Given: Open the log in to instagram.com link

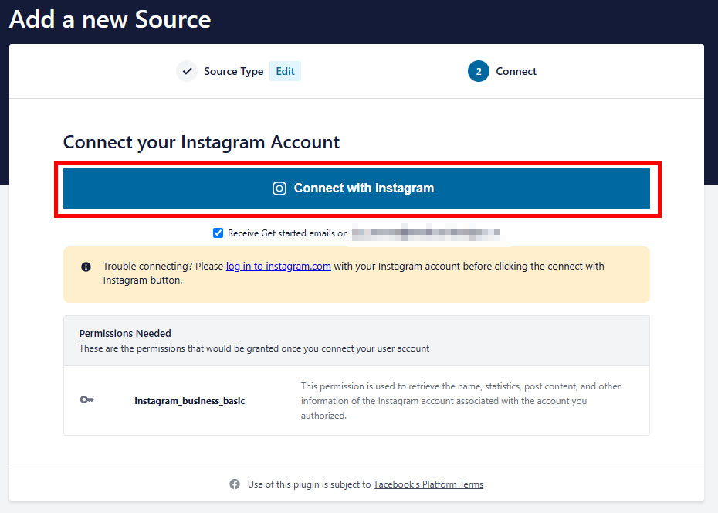Looking at the screenshot, I should tap(279, 266).
